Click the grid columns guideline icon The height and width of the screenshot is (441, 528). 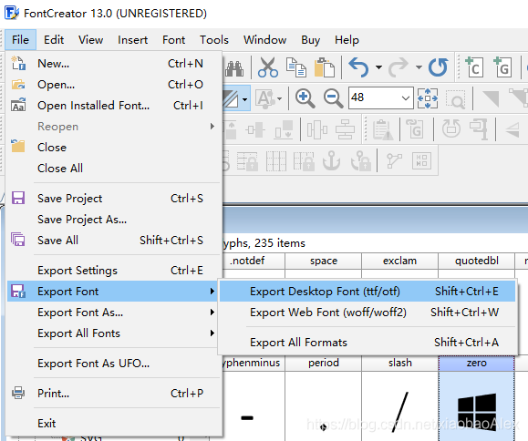coord(276,161)
